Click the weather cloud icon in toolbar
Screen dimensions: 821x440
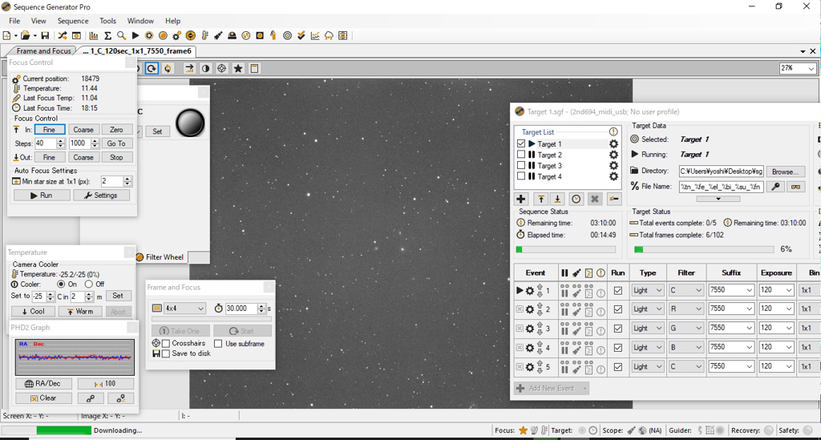pyautogui.click(x=329, y=35)
